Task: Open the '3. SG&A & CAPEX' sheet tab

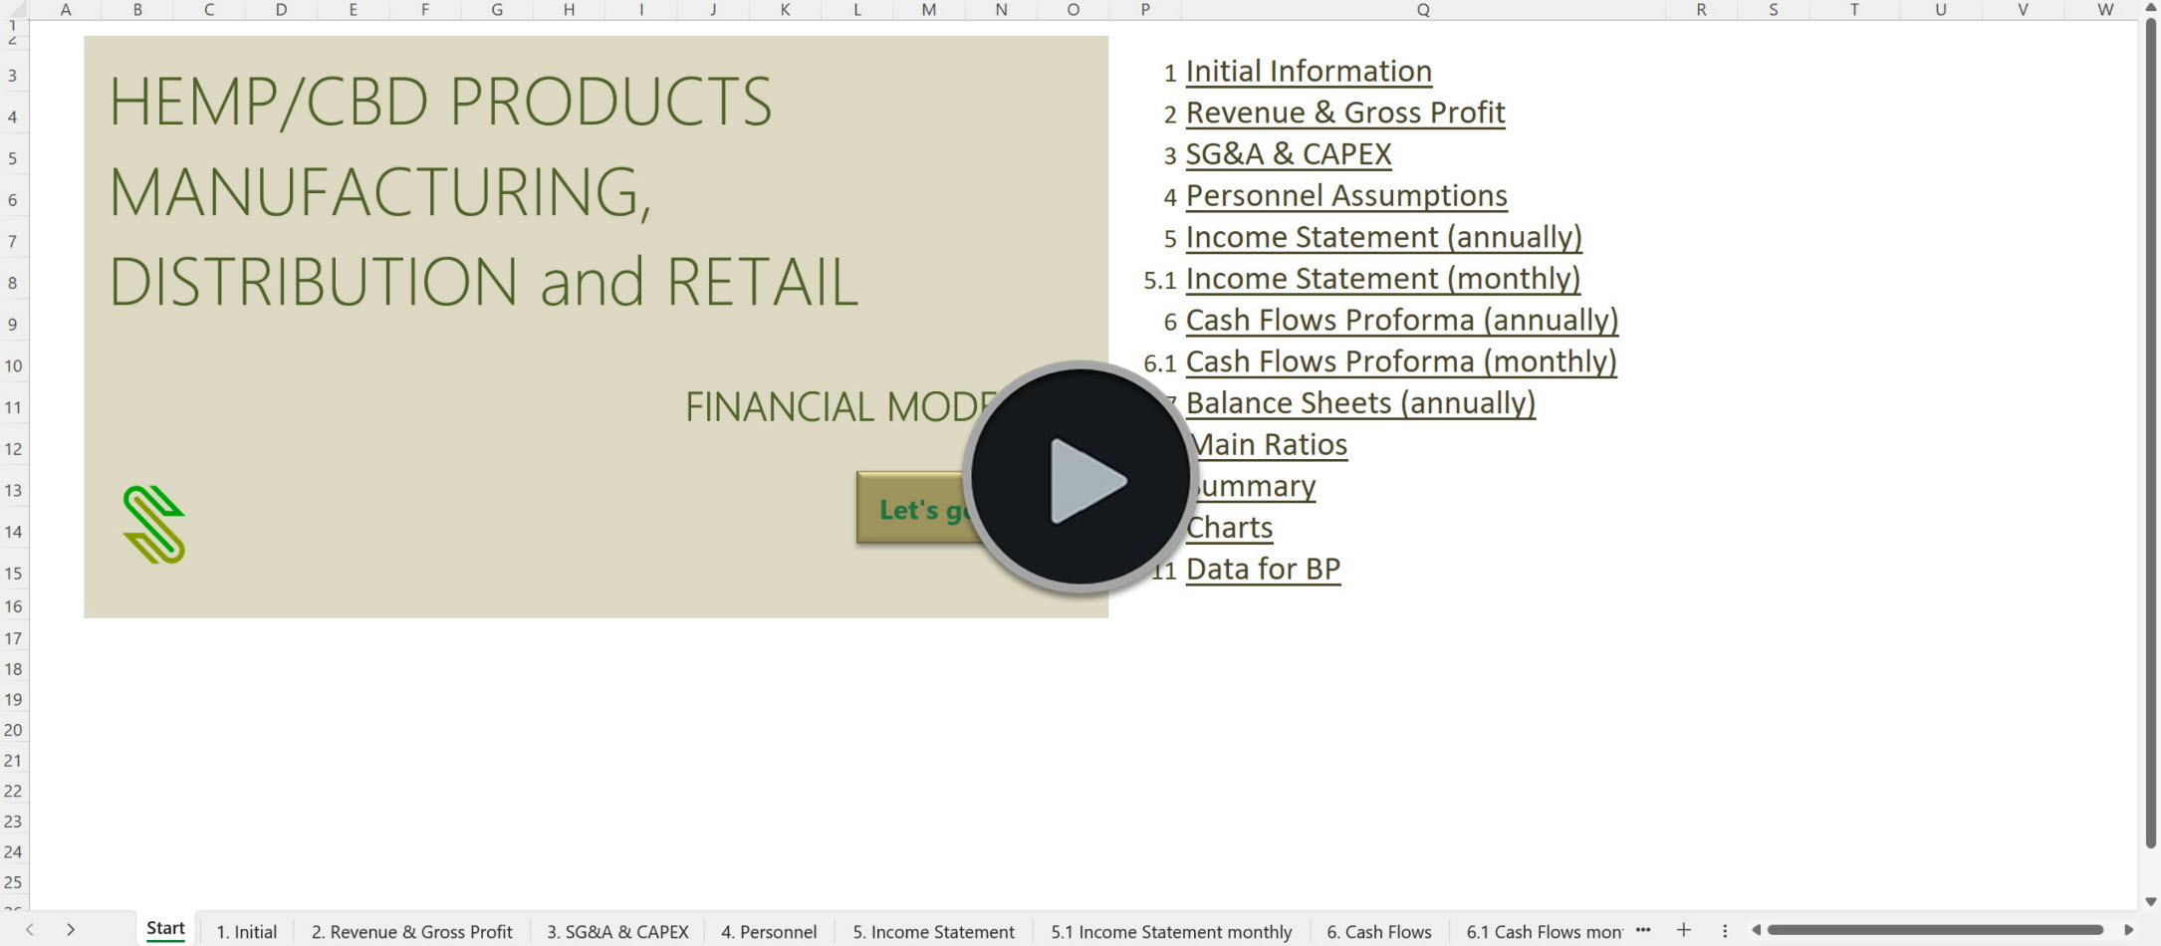Action: pyautogui.click(x=616, y=930)
